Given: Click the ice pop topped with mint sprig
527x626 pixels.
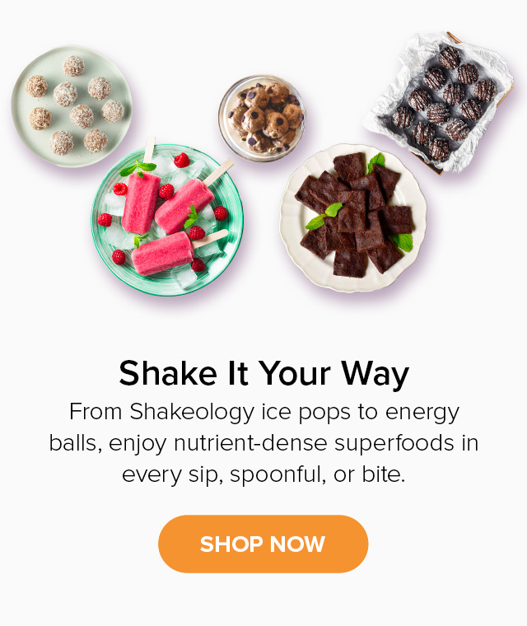Looking at the screenshot, I should pos(141,198).
